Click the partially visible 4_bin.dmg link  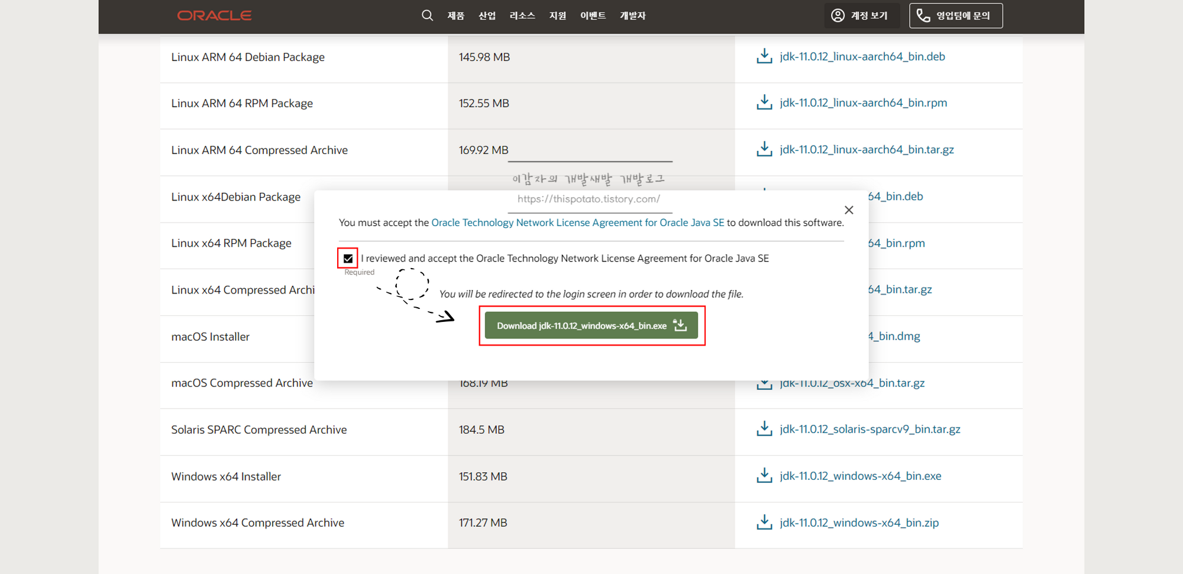(x=894, y=336)
